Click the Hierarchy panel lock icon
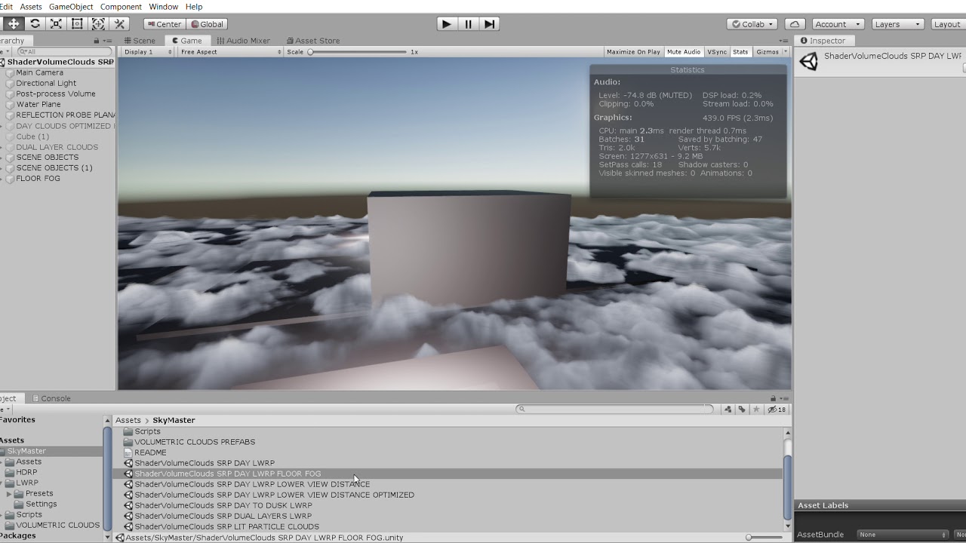Image resolution: width=966 pixels, height=543 pixels. click(x=97, y=41)
